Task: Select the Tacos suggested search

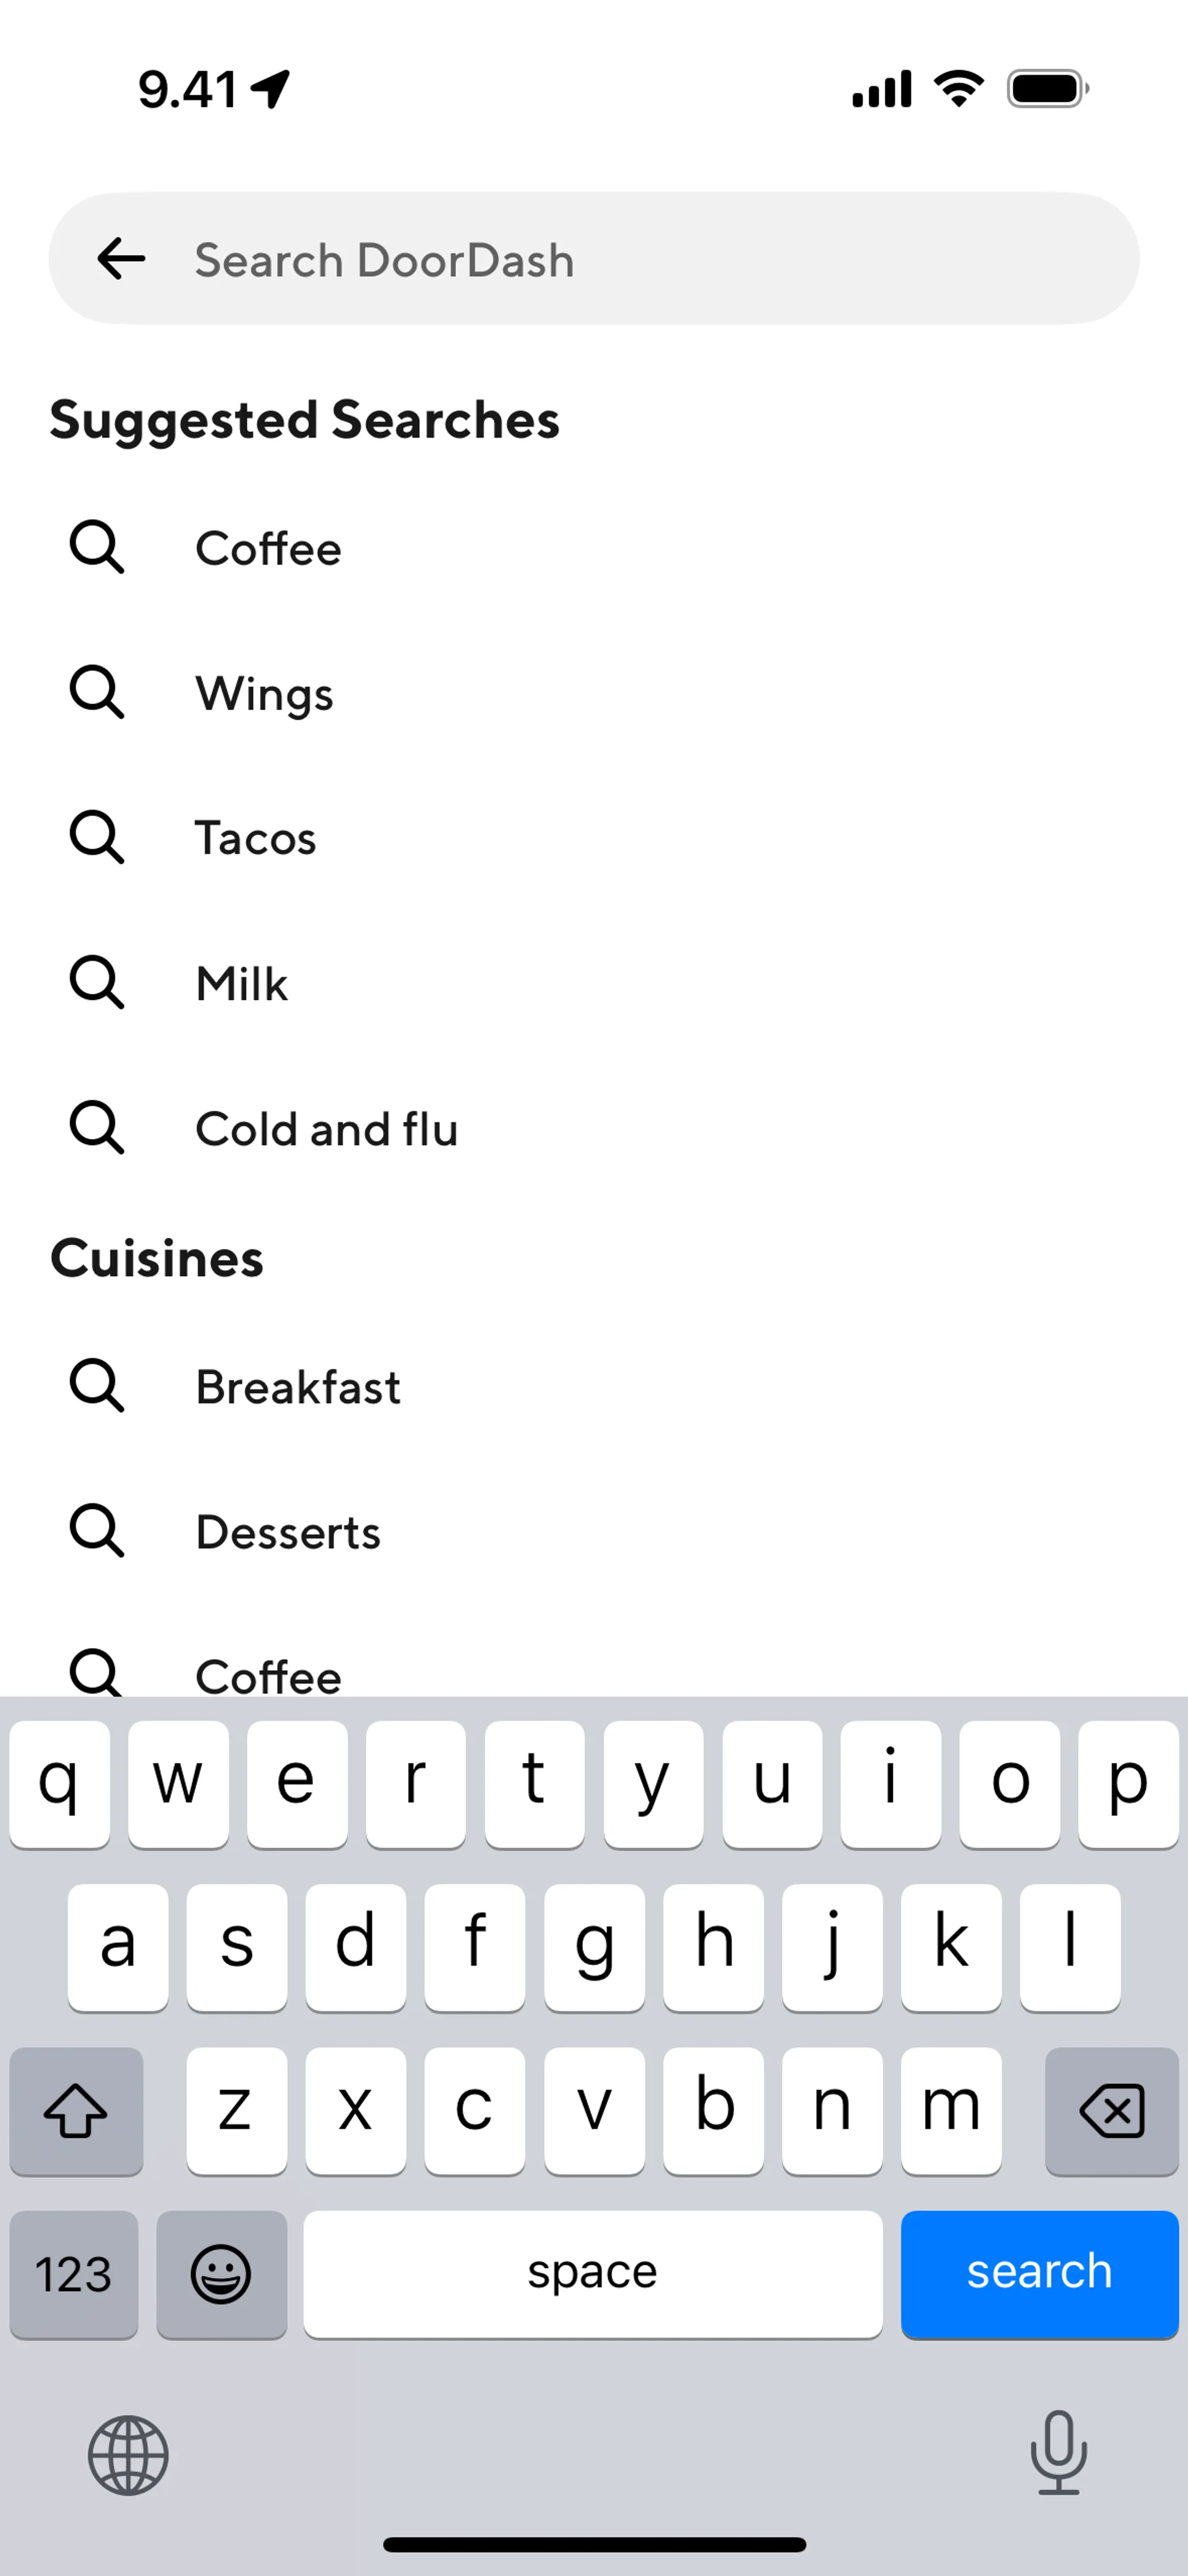Action: tap(256, 838)
